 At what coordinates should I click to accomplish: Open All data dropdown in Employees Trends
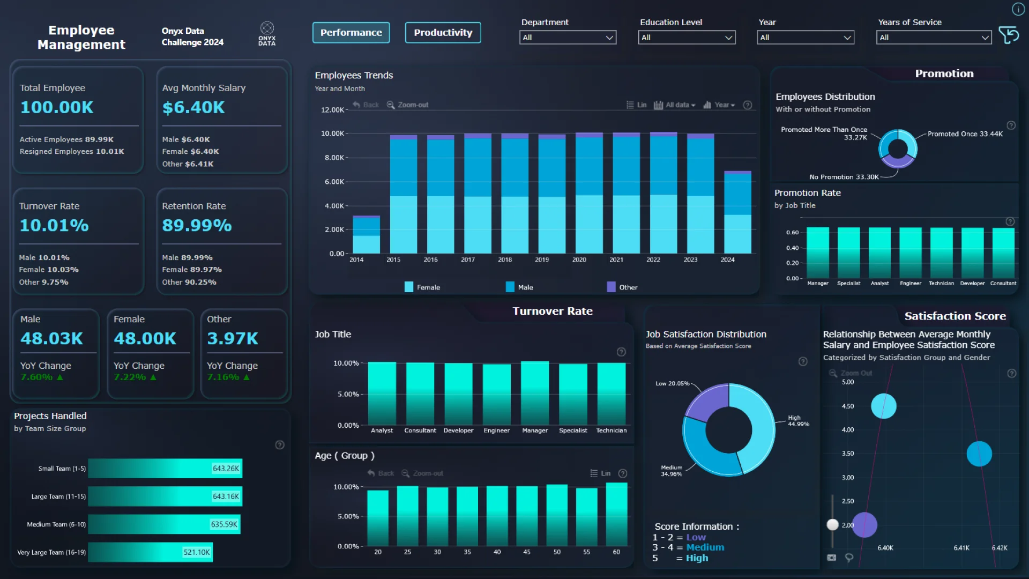coord(674,105)
